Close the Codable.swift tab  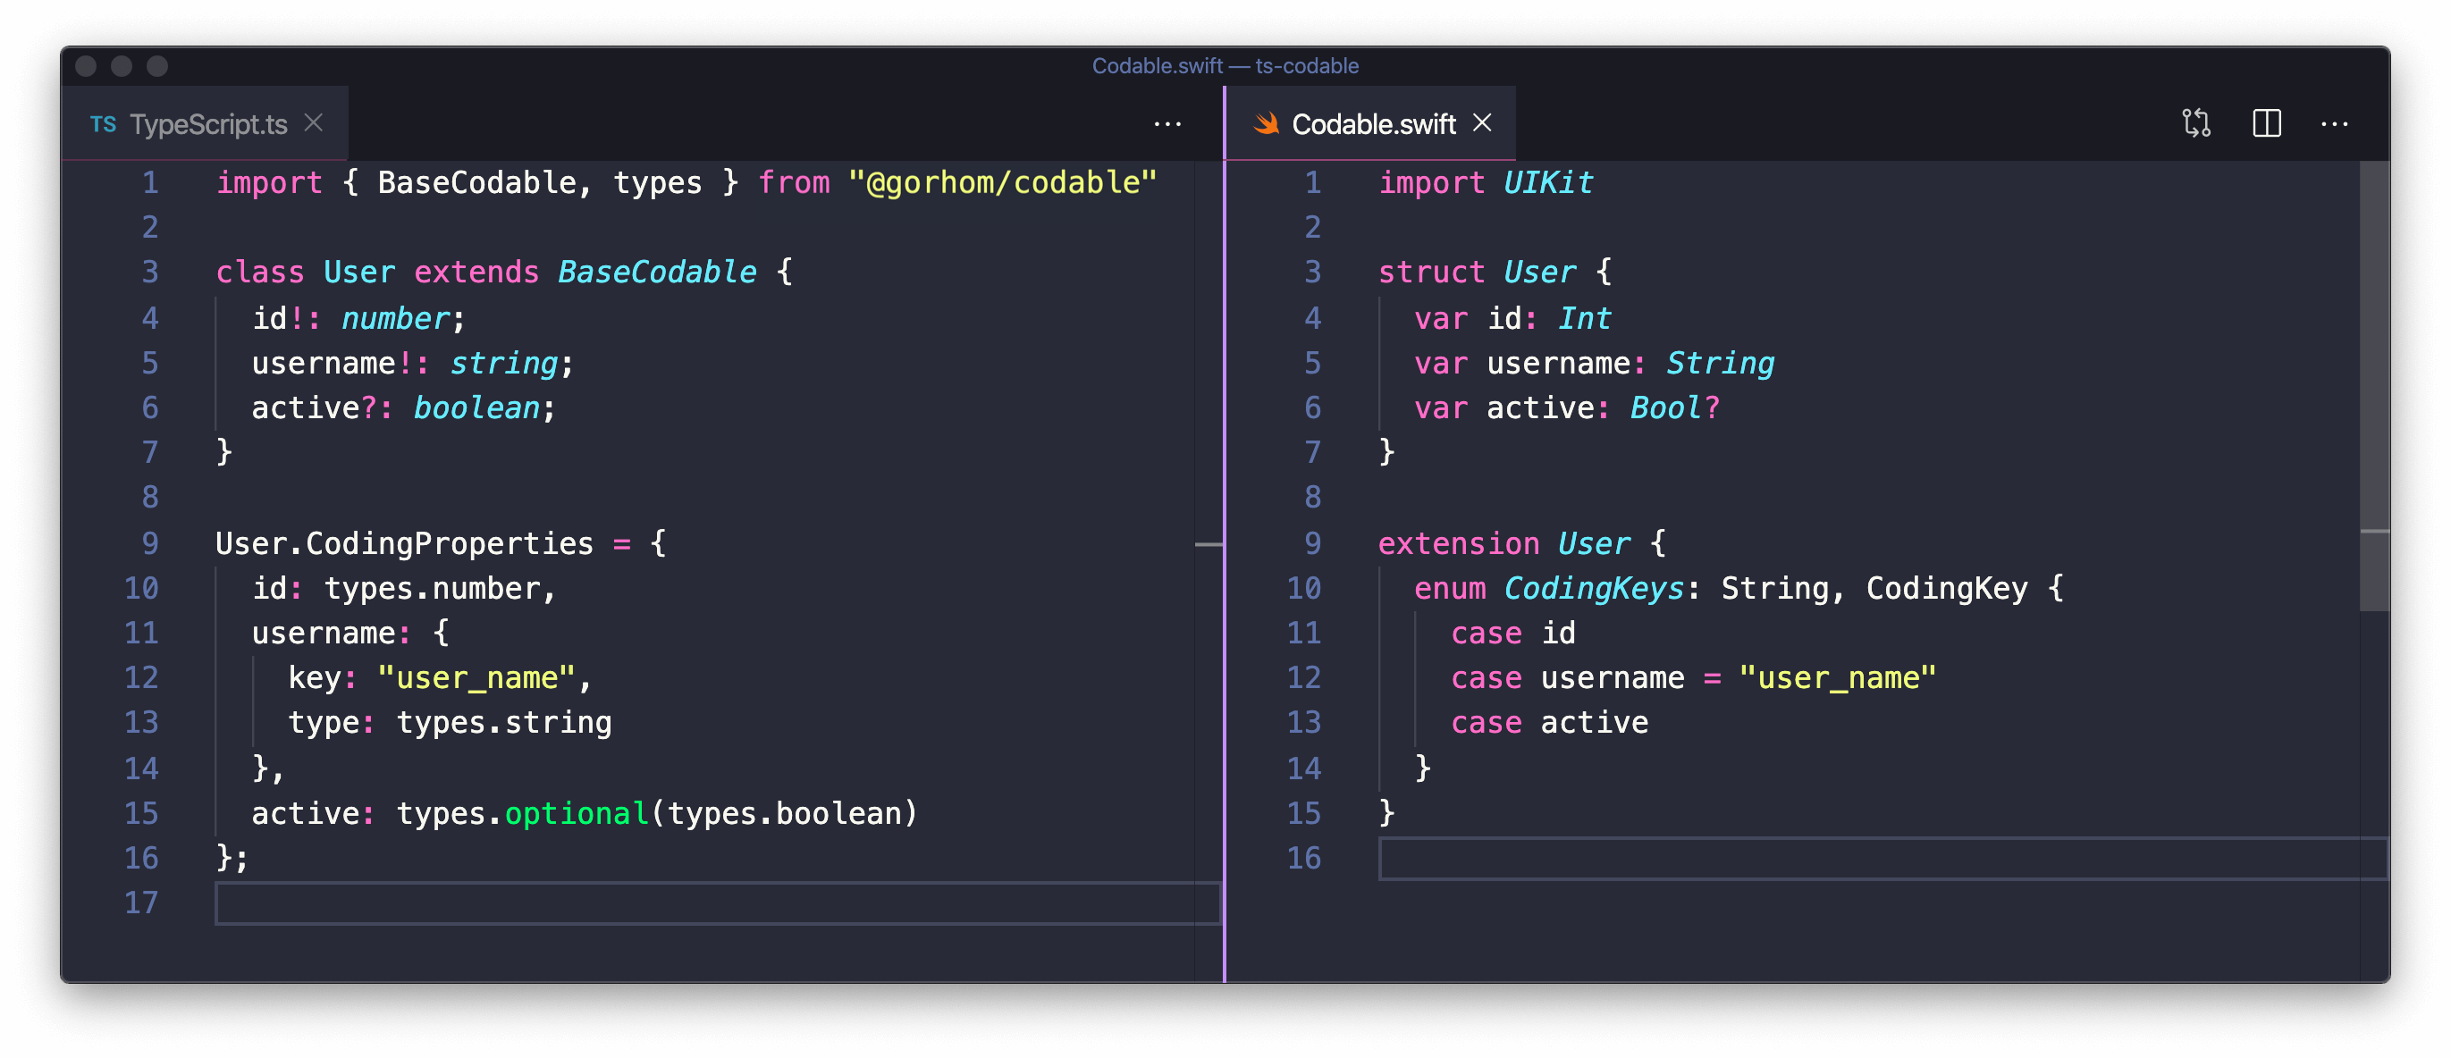(x=1481, y=123)
